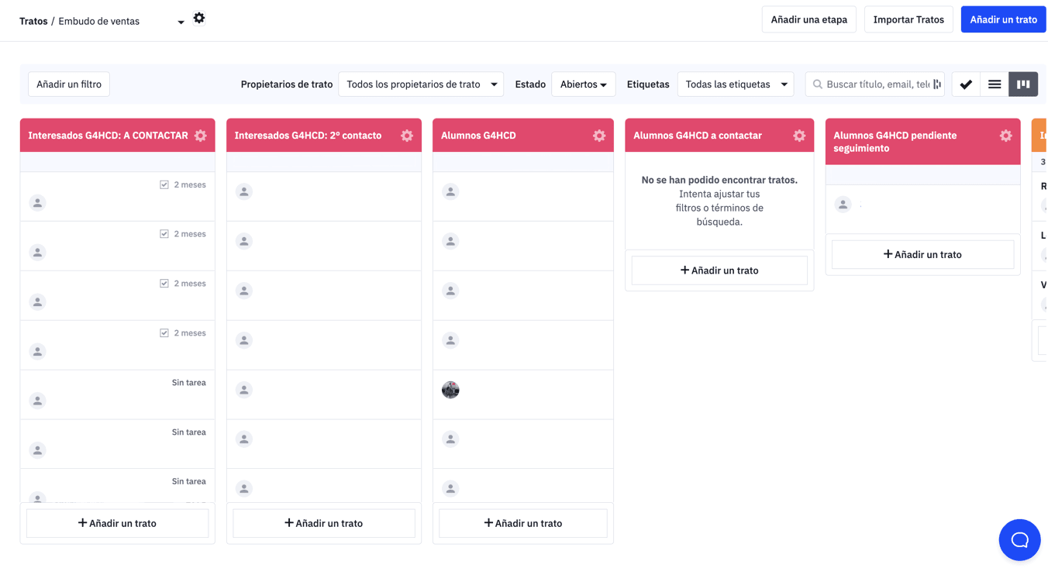Open settings gear for Interesados G4HCD: A CONTACTAR stage
Screen dimensions: 1048x575
point(201,136)
